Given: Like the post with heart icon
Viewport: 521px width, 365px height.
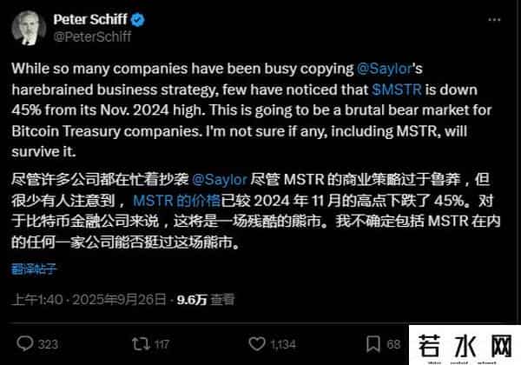Looking at the screenshot, I should 255,343.
